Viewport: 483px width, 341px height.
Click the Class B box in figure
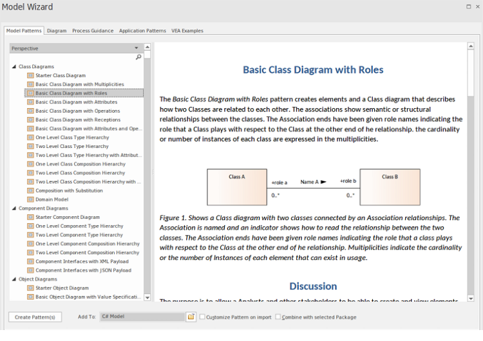pos(390,187)
